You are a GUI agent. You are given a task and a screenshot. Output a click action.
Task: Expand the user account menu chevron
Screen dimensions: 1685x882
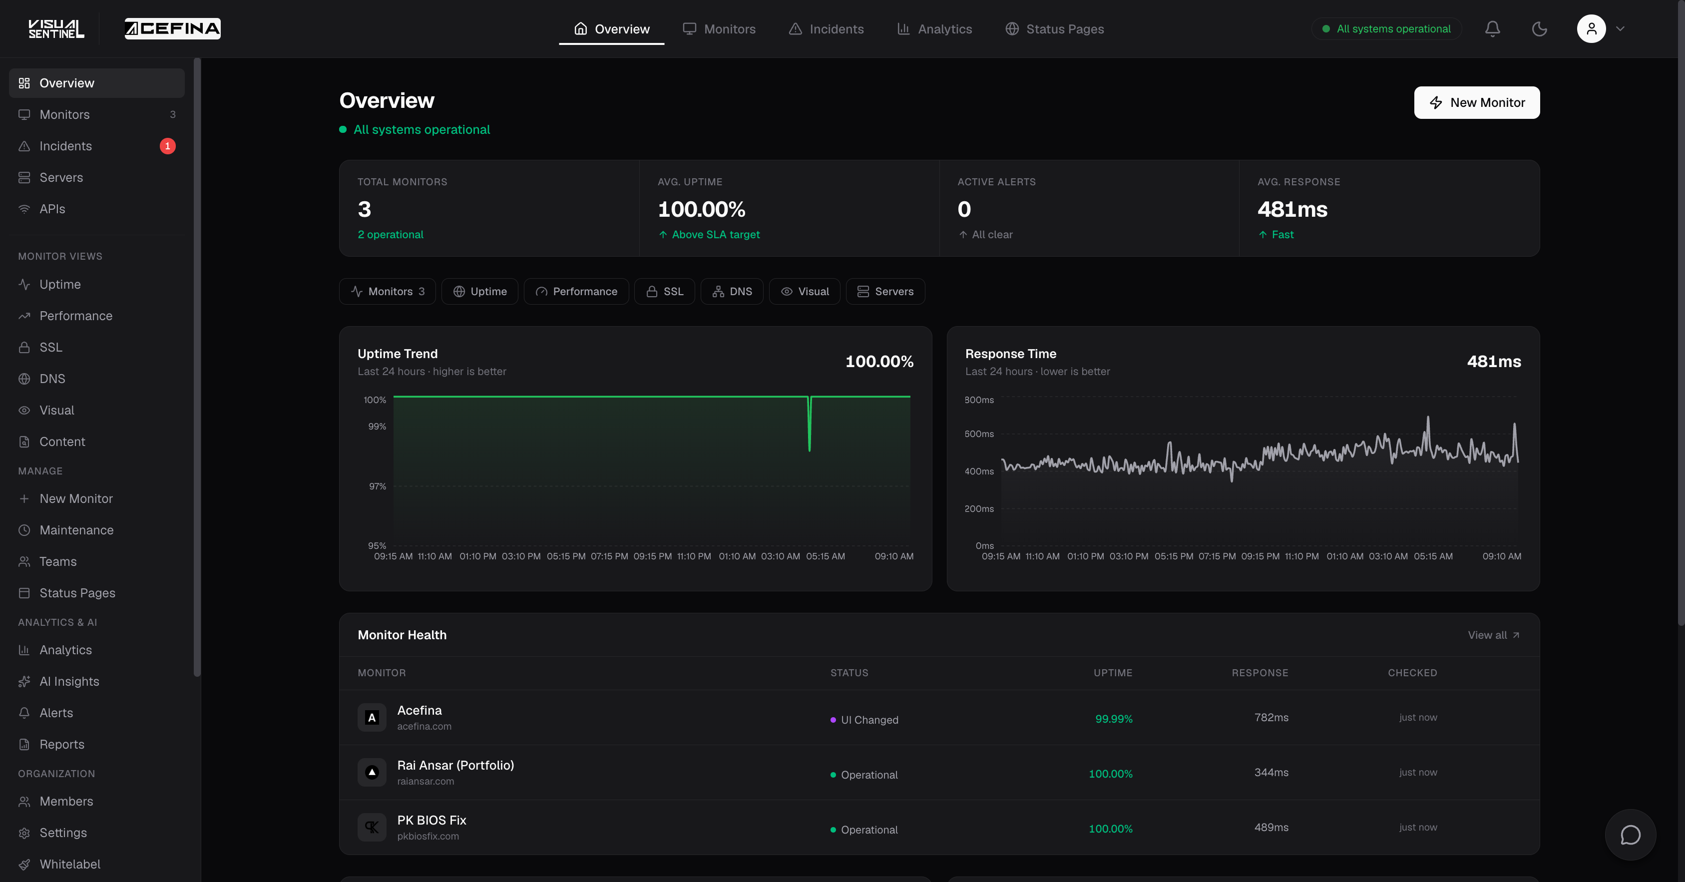click(x=1620, y=29)
